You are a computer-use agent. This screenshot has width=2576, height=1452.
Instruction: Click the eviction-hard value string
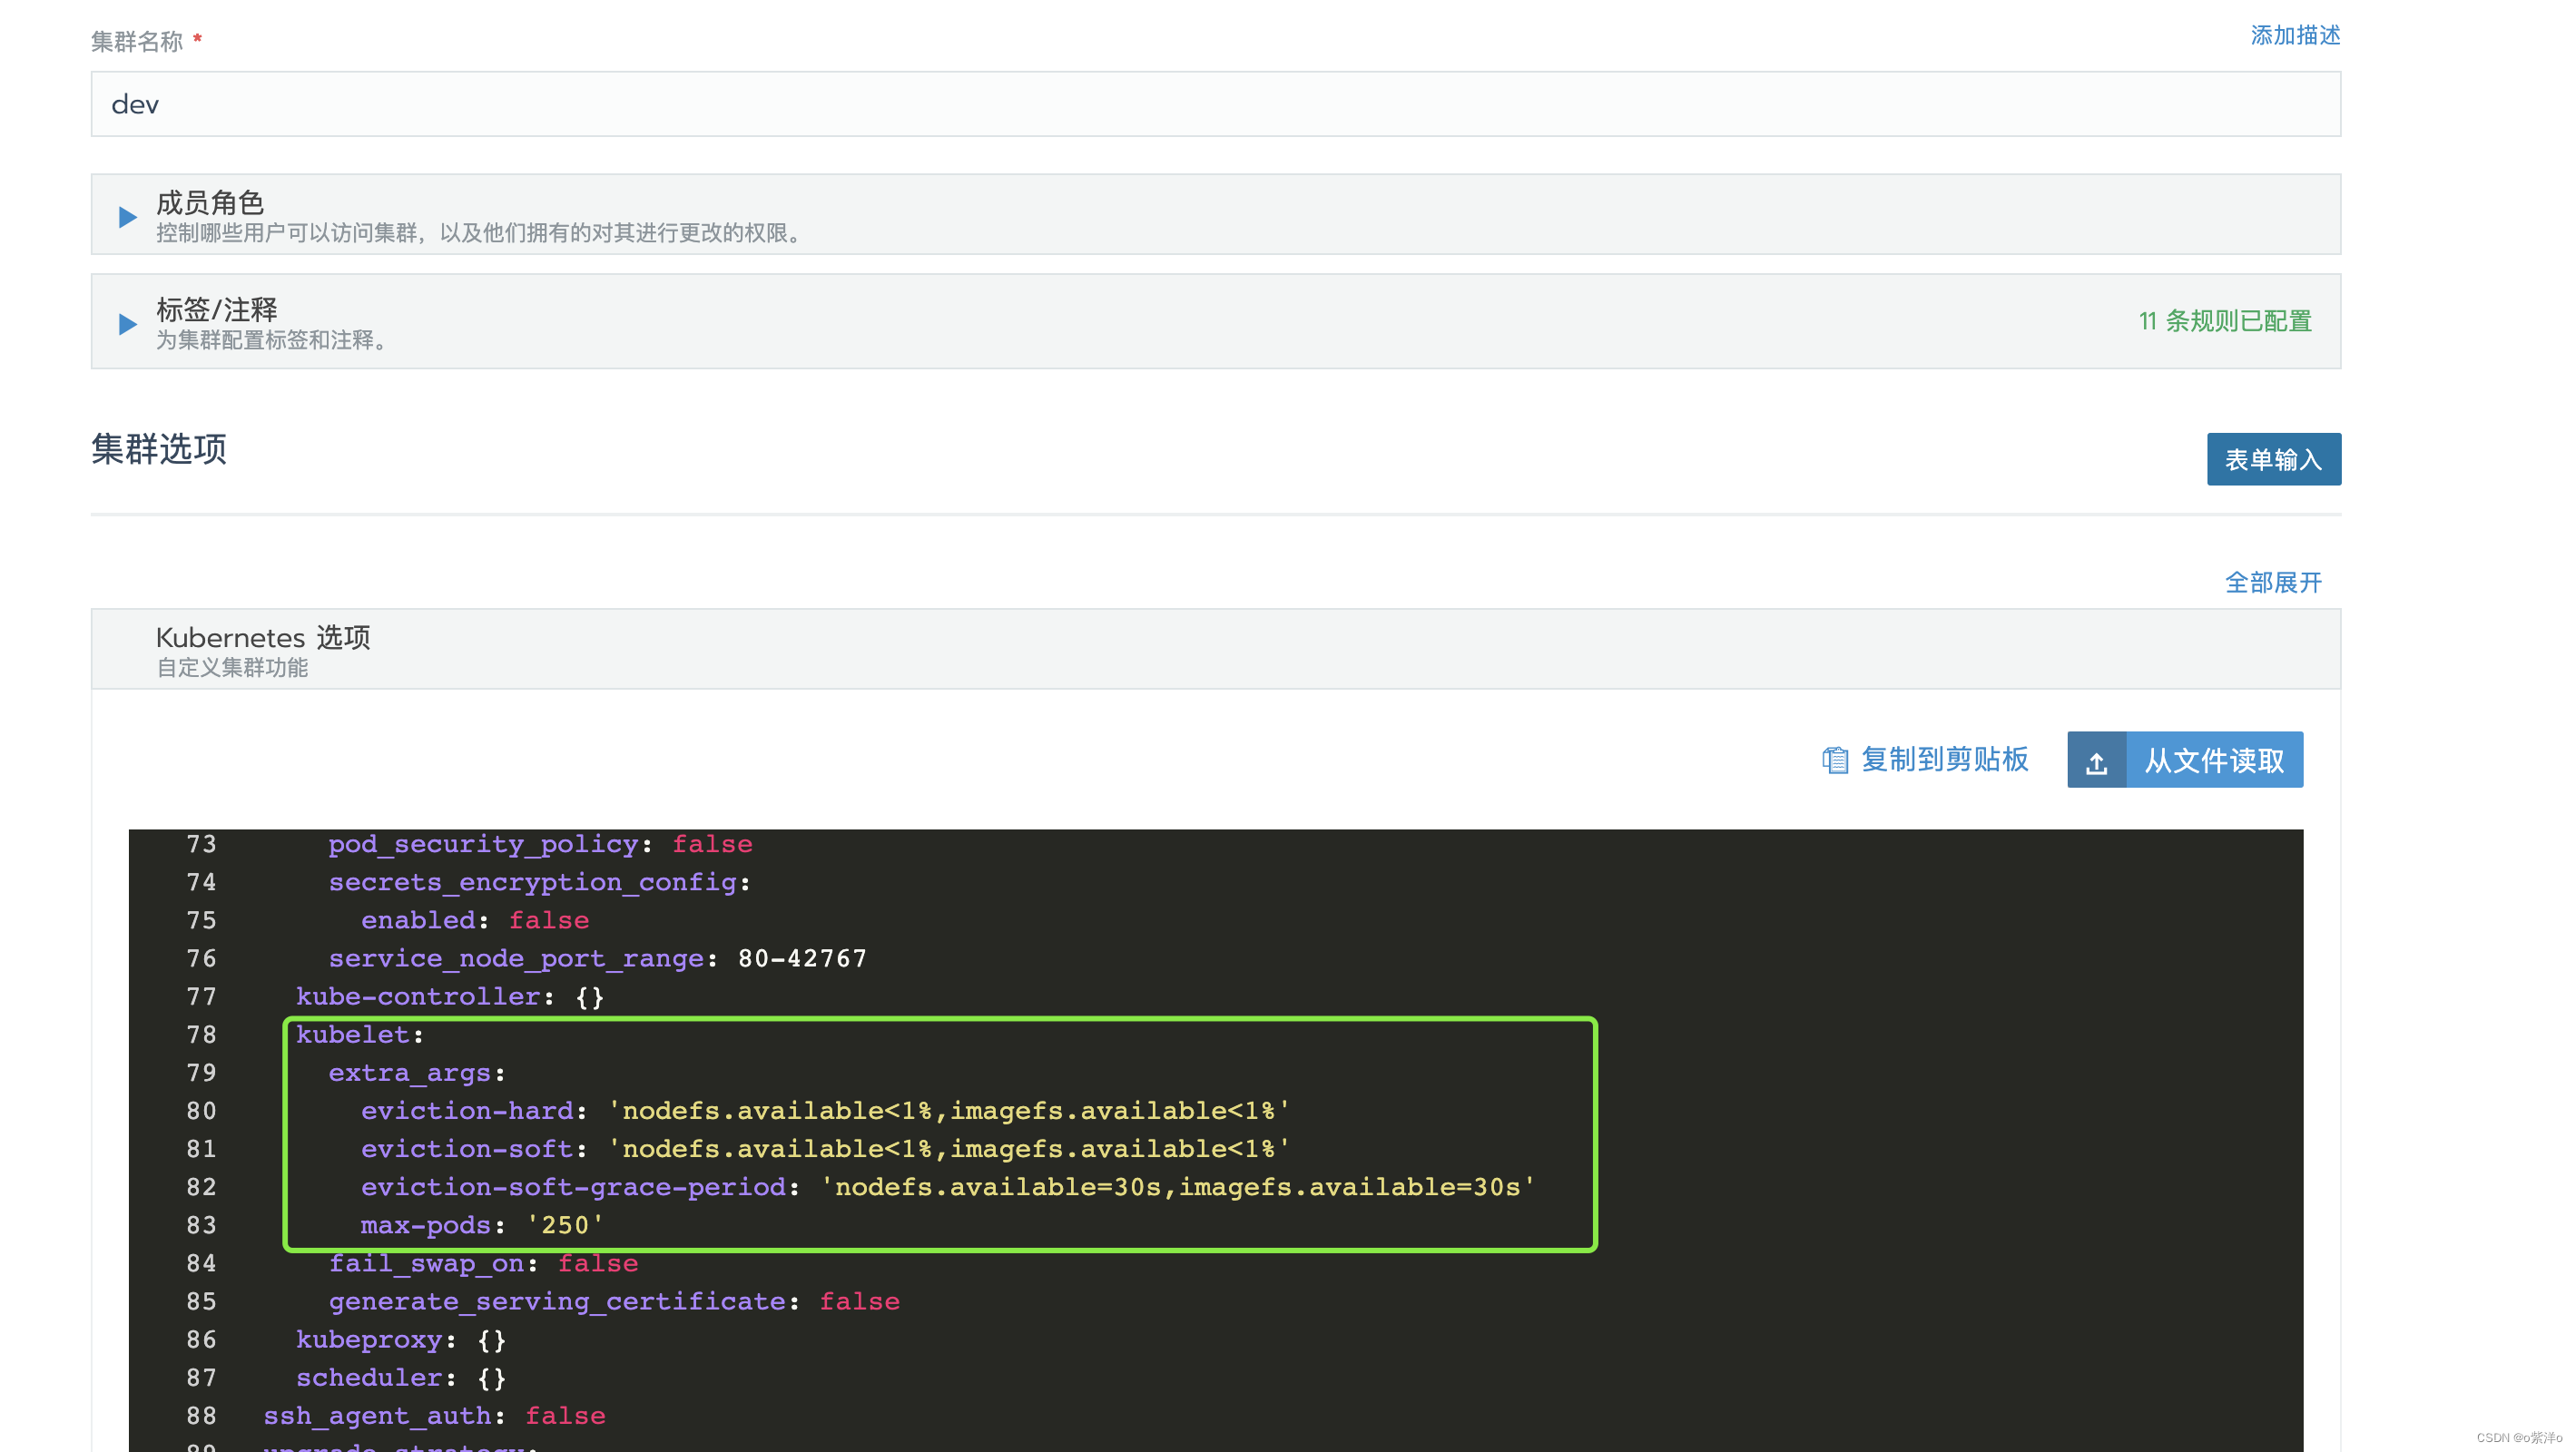[x=949, y=1110]
